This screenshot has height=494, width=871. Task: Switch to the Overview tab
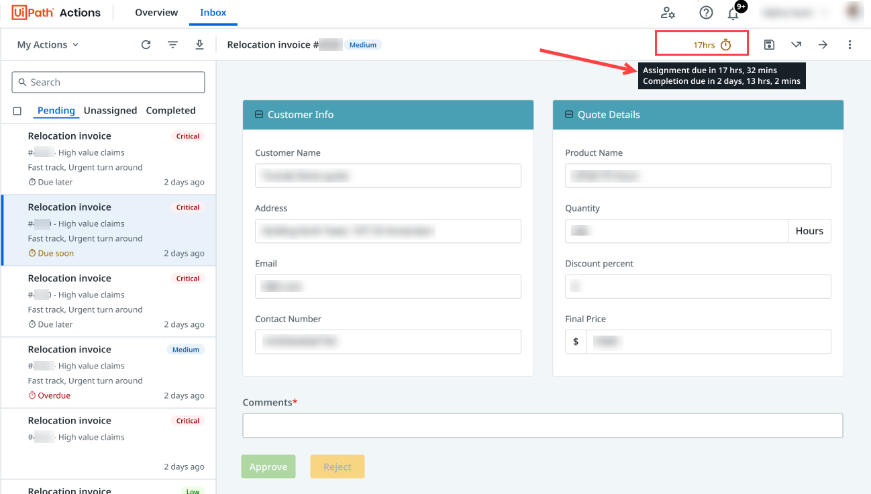tap(156, 13)
